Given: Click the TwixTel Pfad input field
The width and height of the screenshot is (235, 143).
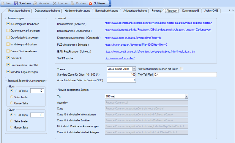Looking at the screenshot, I should point(185,75).
